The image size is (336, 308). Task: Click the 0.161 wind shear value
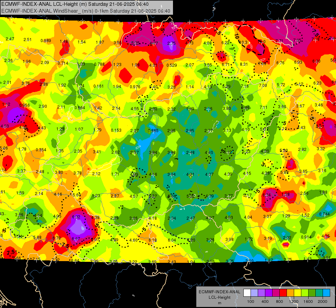(99, 86)
